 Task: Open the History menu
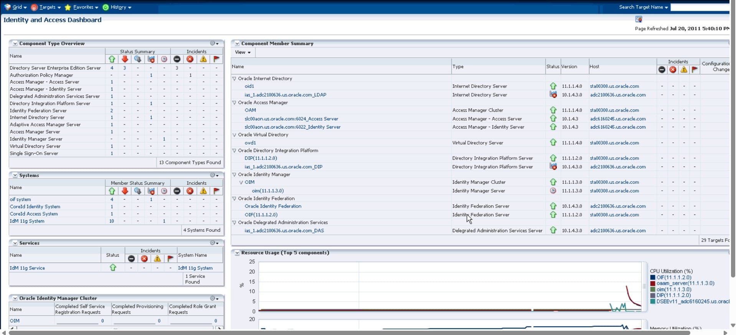[117, 7]
